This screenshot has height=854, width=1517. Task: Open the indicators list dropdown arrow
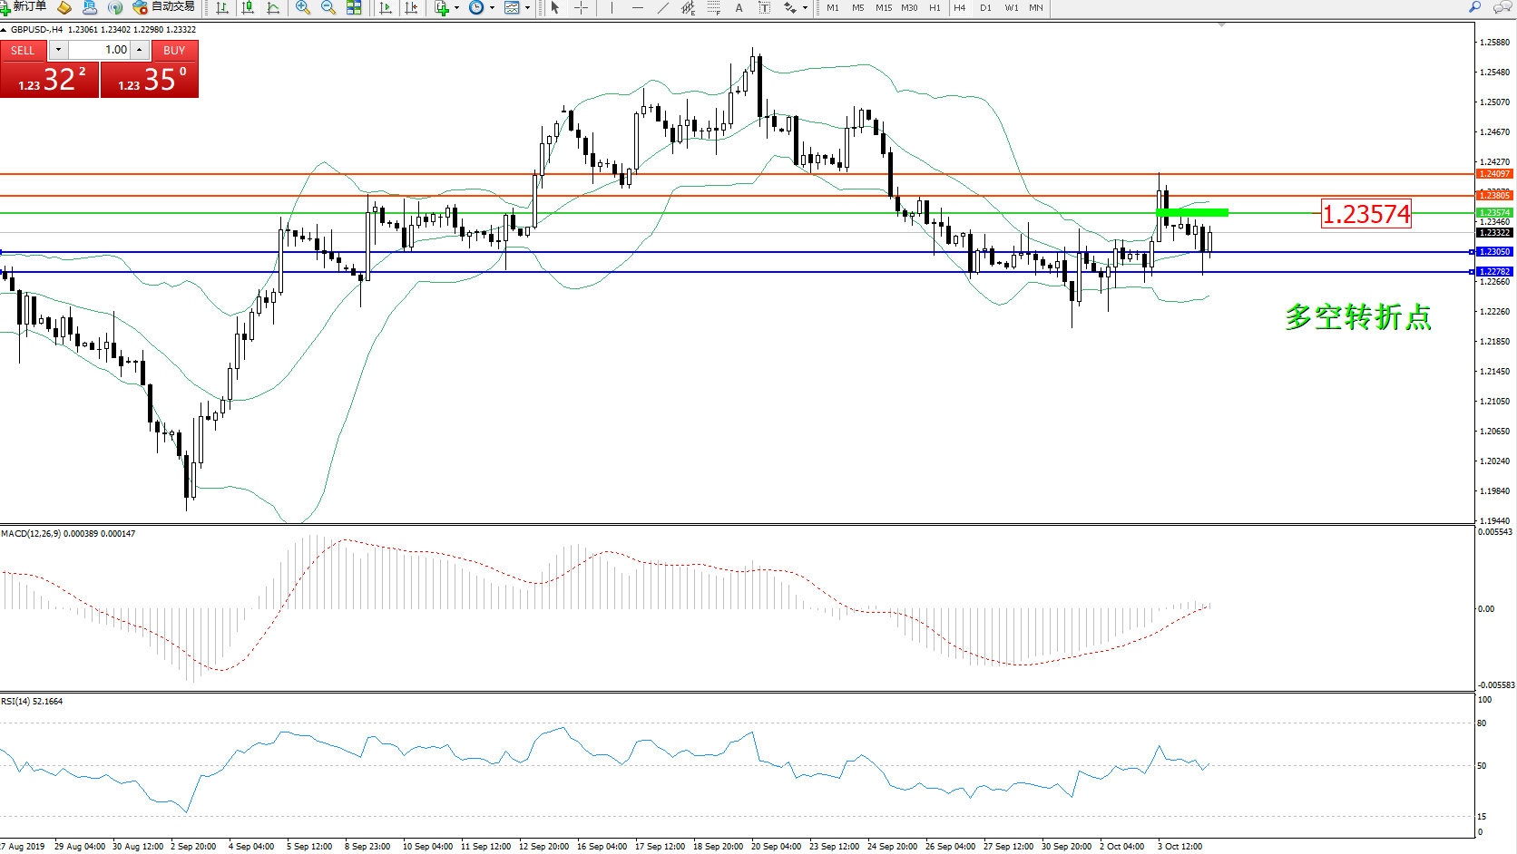(x=456, y=8)
